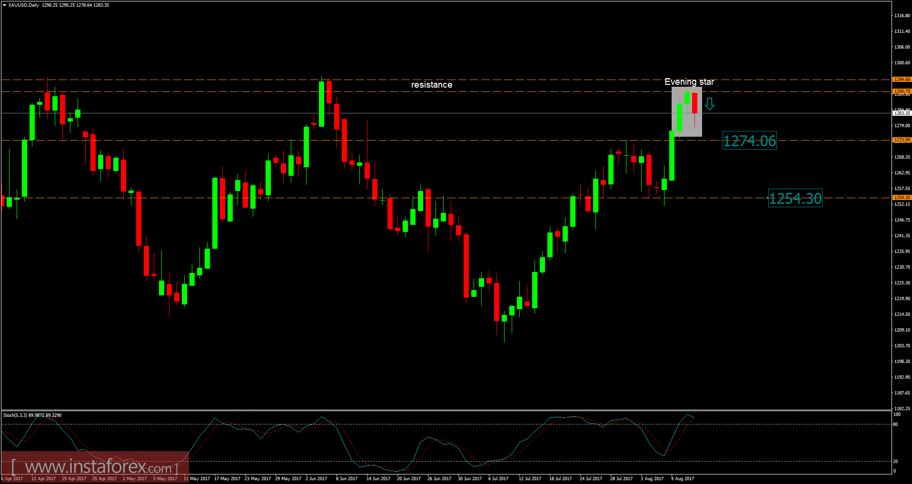Select the orange 1273.99 price tag
Viewport: 912px width, 484px height.
[901, 140]
